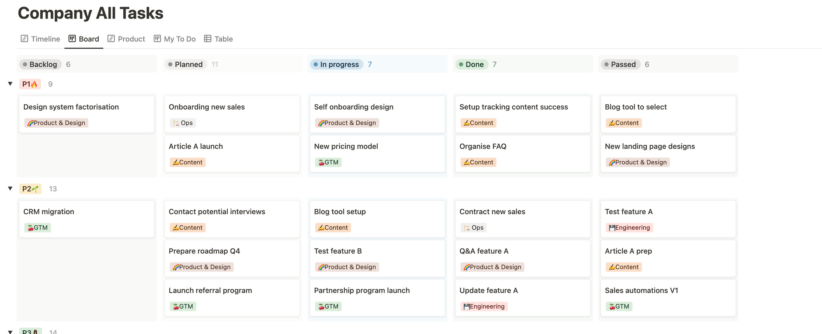Select the In progress status label
Image resolution: width=822 pixels, height=334 pixels.
coord(339,64)
